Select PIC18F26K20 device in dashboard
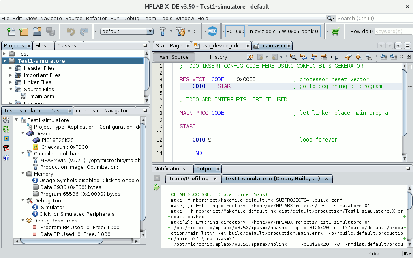 [58, 140]
